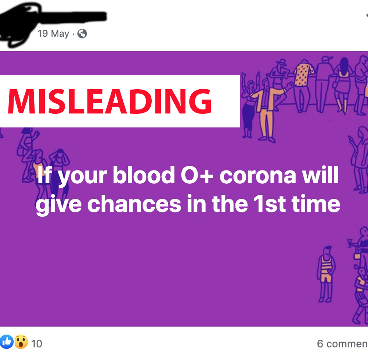
Task: Click the red MISLEADING label banner
Action: 120,101
